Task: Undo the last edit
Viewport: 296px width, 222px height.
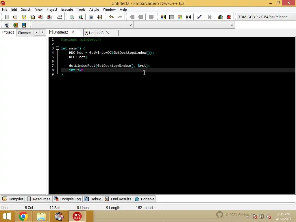Action: click(112, 17)
